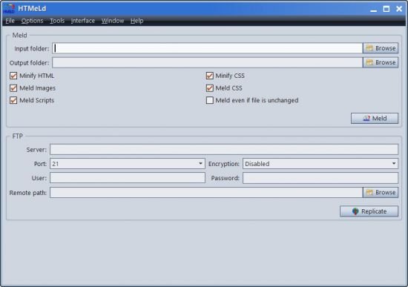Maximize the HTMeLd window
Viewport: 408px width, 287px height.
click(386, 9)
